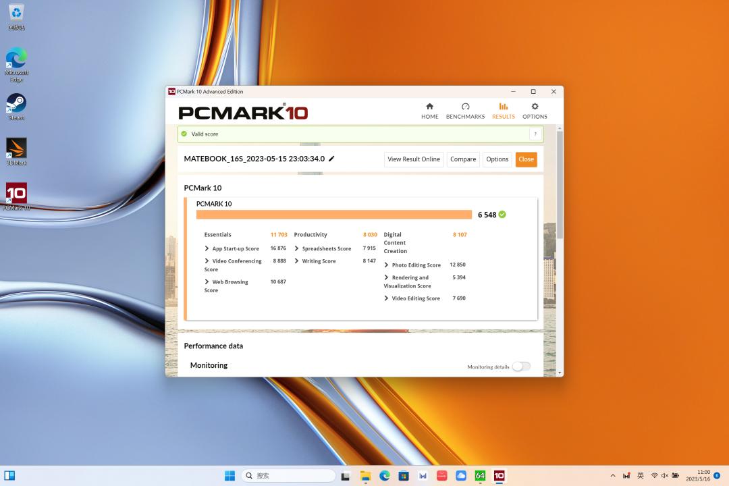Screen dimensions: 729x486
Task: Enable the Monitoring details toggle
Action: (x=520, y=366)
